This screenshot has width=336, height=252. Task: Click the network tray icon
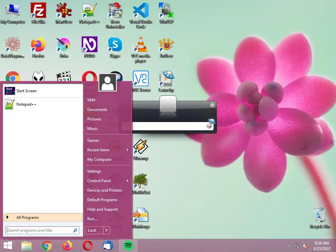click(297, 246)
